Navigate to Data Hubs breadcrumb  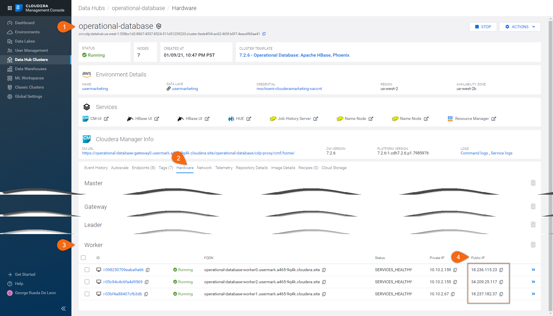tap(92, 8)
